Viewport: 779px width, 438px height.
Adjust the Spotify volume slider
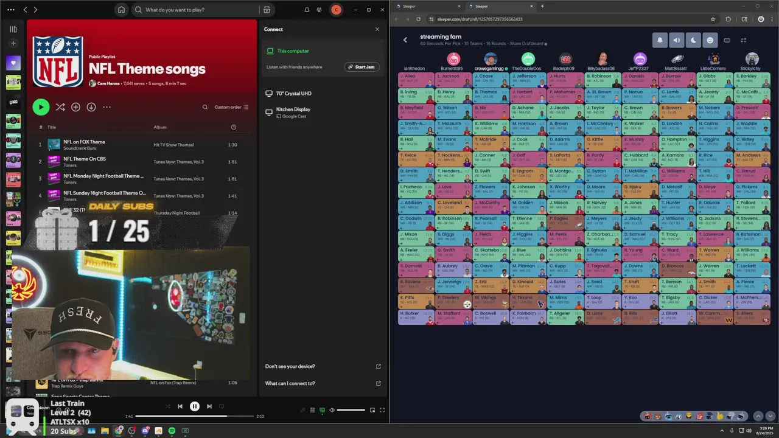351,410
